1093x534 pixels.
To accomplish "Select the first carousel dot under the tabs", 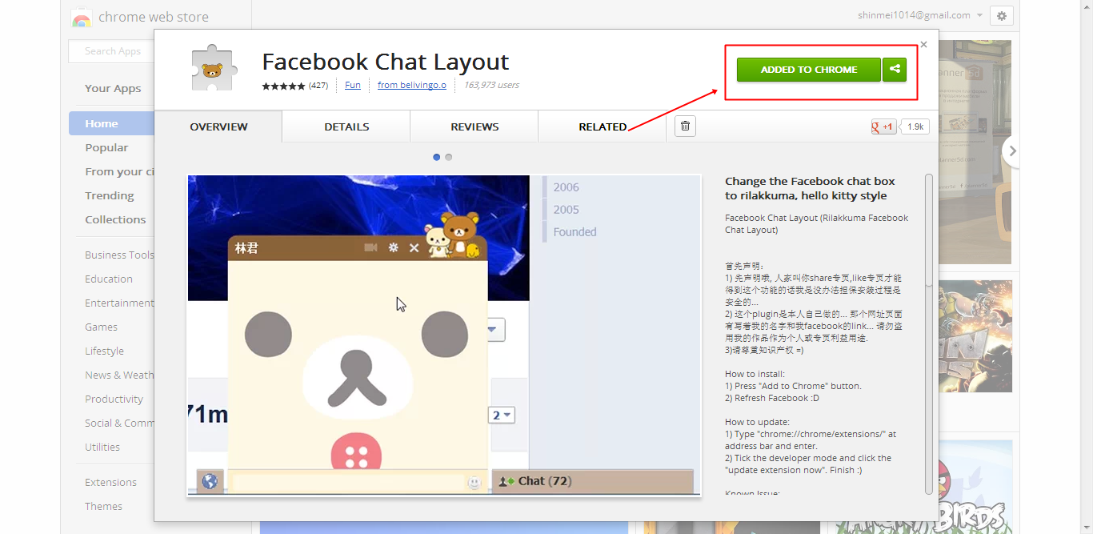I will tap(436, 157).
